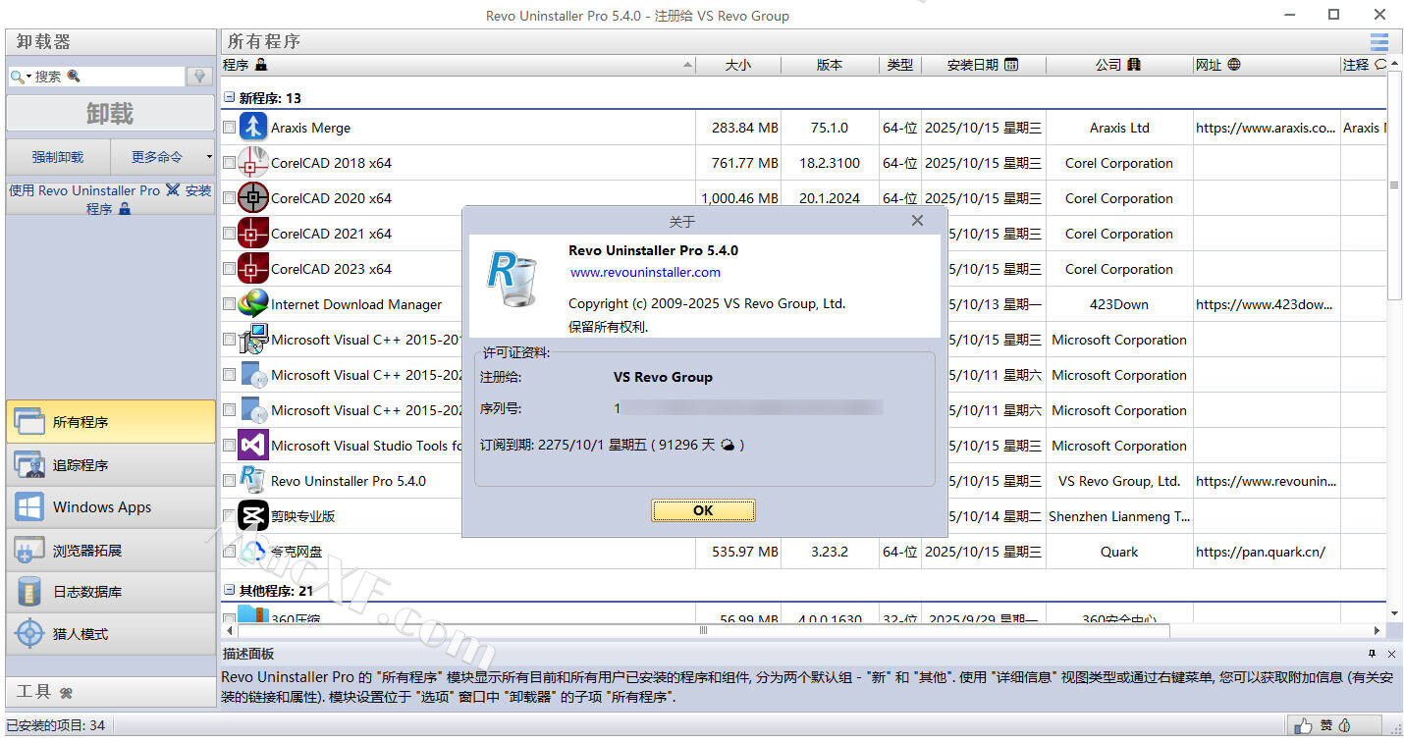Open the www.revouninstaller.com link
The width and height of the screenshot is (1404, 742).
point(645,272)
